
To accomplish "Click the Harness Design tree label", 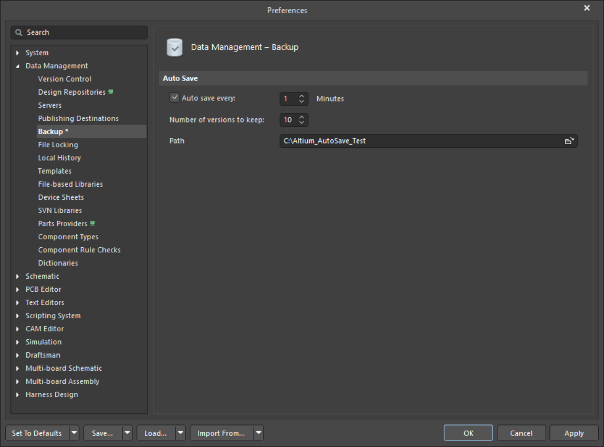I will point(51,394).
